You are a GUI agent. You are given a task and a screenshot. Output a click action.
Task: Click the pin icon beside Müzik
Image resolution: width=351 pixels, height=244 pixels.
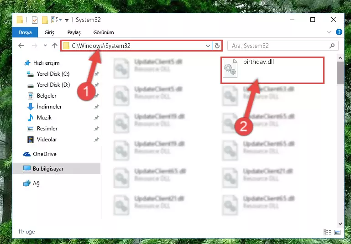tap(97, 118)
